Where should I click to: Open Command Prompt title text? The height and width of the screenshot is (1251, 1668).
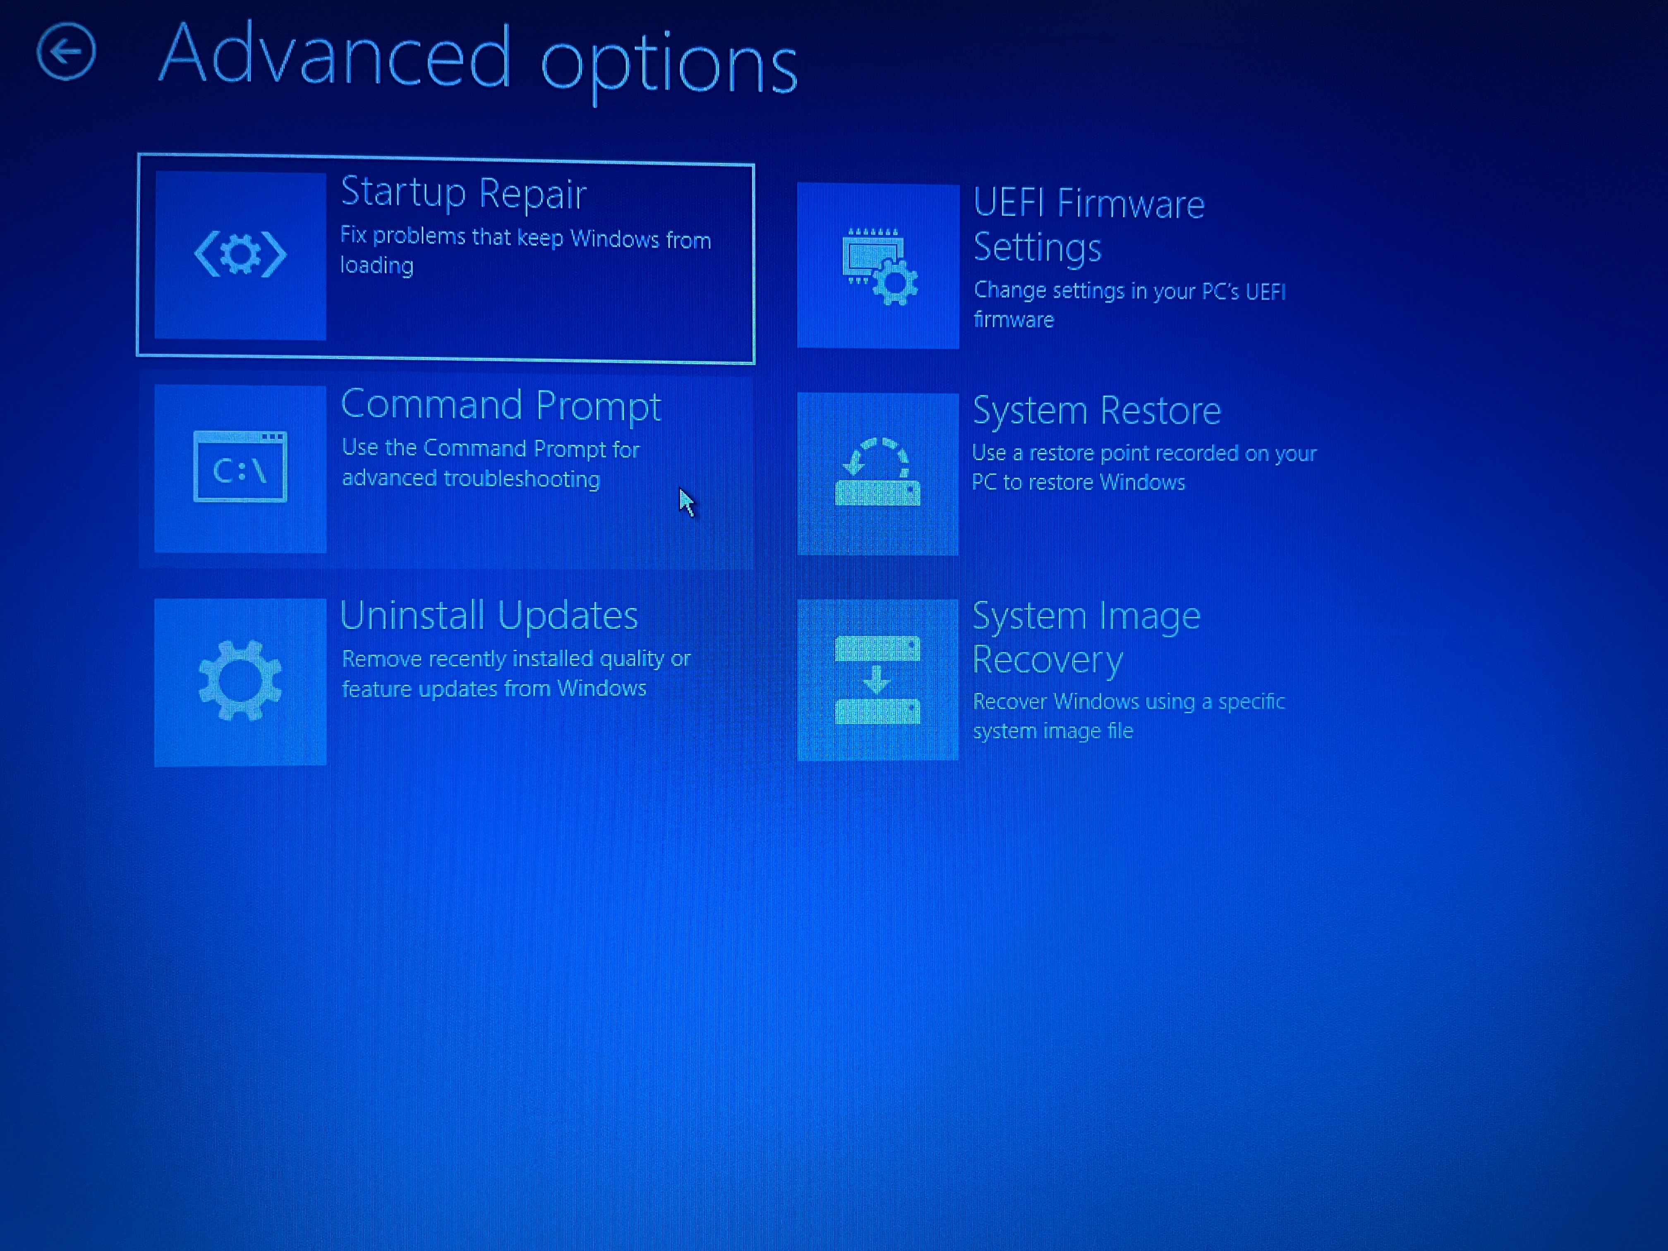500,406
